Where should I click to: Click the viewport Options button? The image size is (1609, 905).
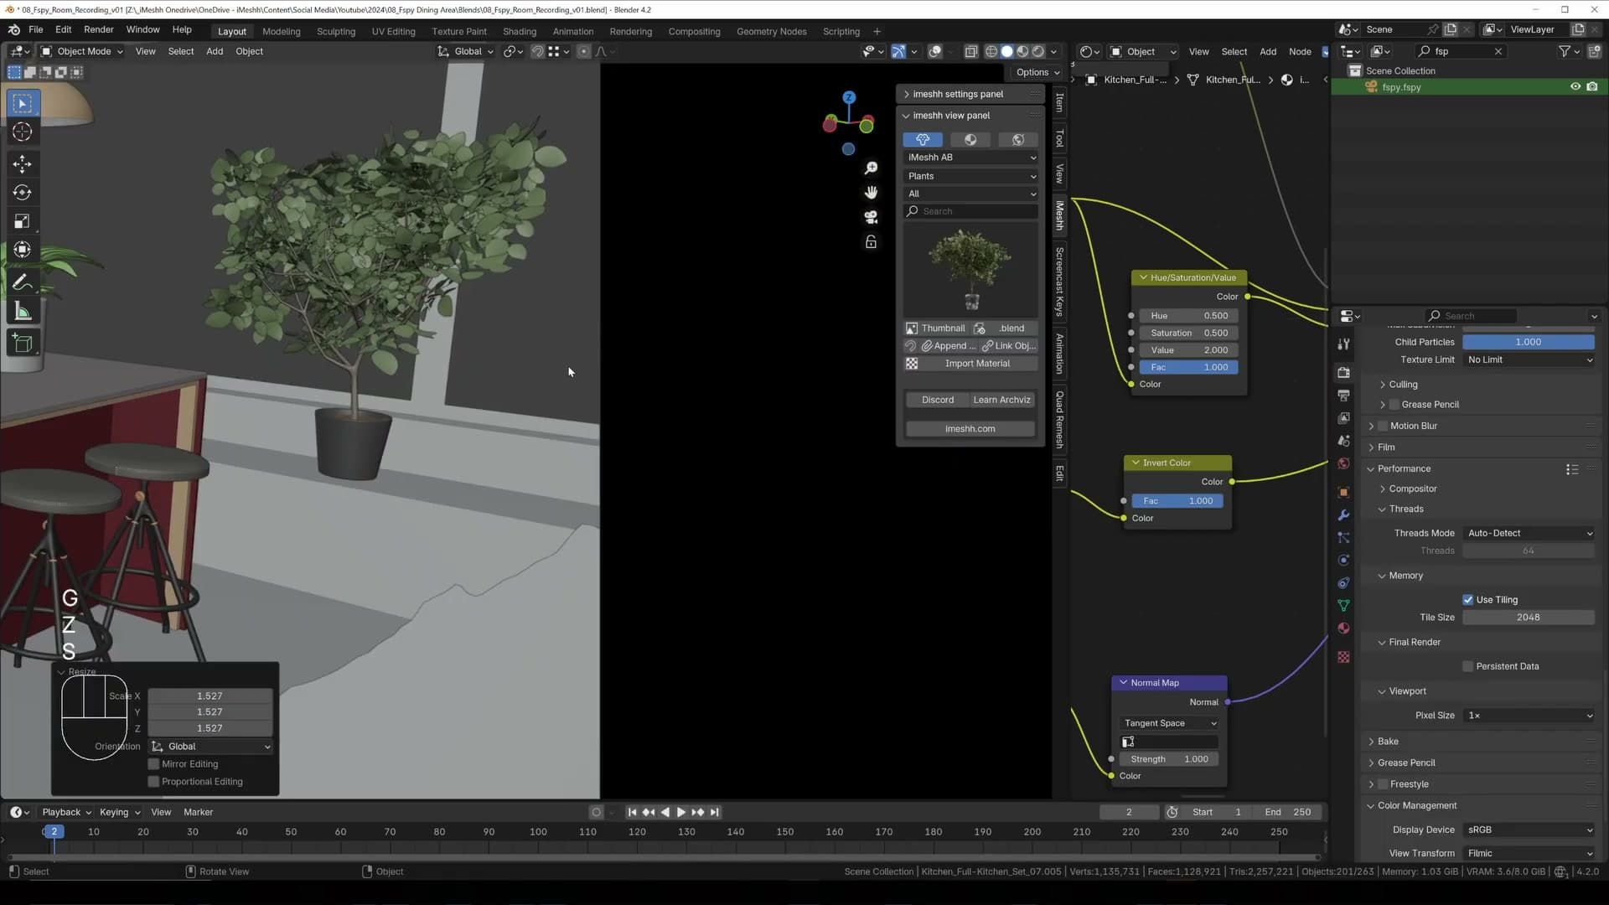[1037, 72]
